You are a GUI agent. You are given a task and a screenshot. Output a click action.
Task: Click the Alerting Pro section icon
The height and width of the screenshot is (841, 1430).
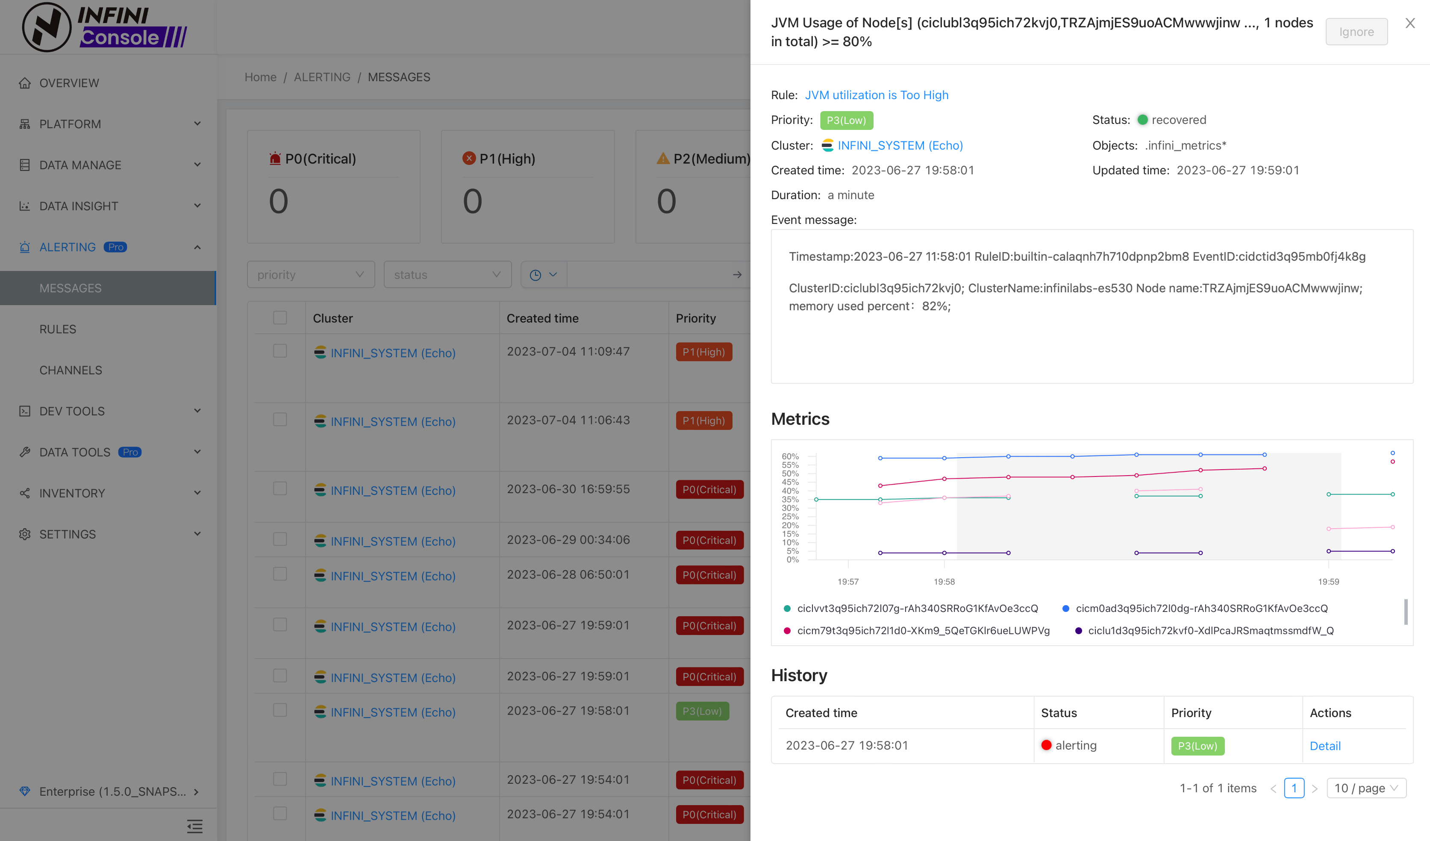[x=24, y=247]
